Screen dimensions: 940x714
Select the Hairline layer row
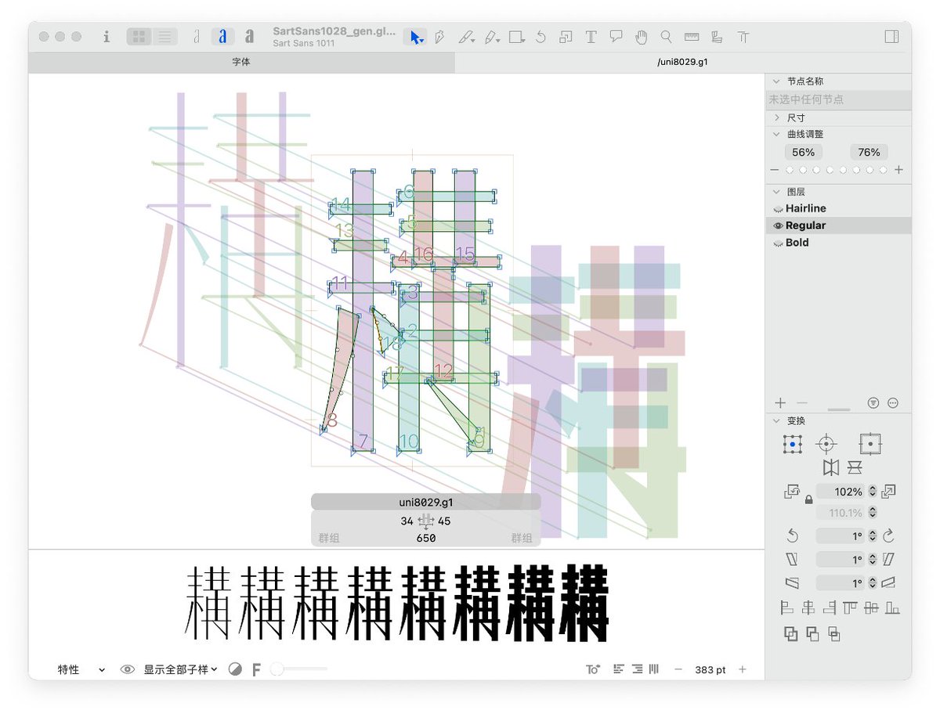coord(839,209)
